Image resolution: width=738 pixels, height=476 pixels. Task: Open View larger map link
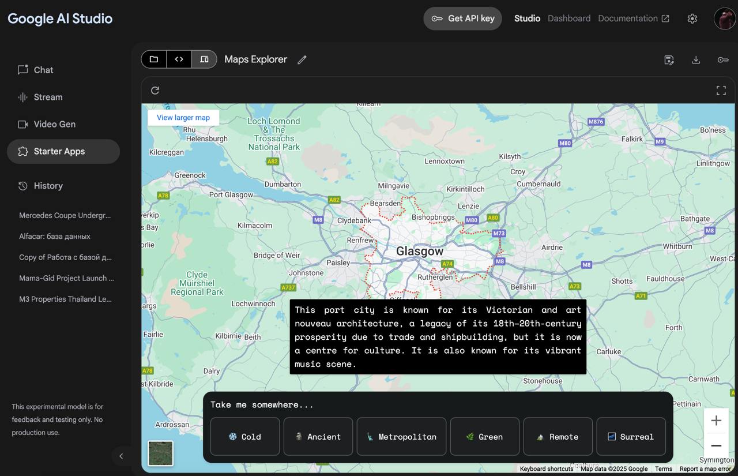[x=183, y=118]
